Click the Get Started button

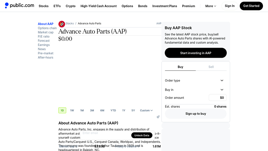click(x=251, y=6)
